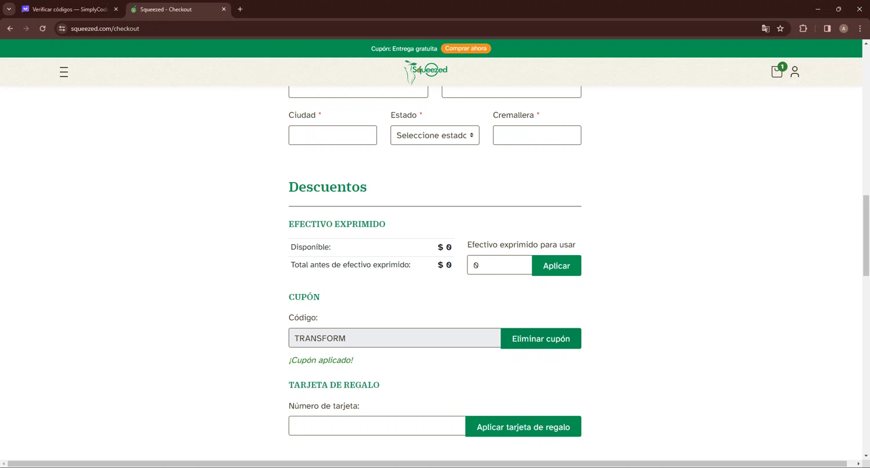Click the vertical page scrollbar thumb

pos(866,232)
